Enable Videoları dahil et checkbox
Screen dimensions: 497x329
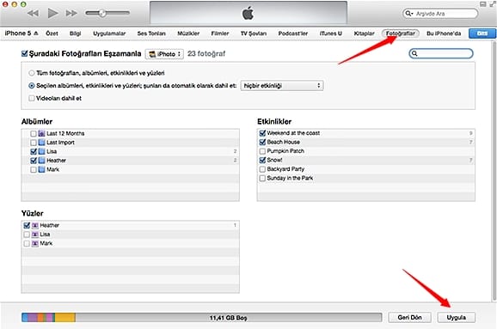tap(31, 98)
